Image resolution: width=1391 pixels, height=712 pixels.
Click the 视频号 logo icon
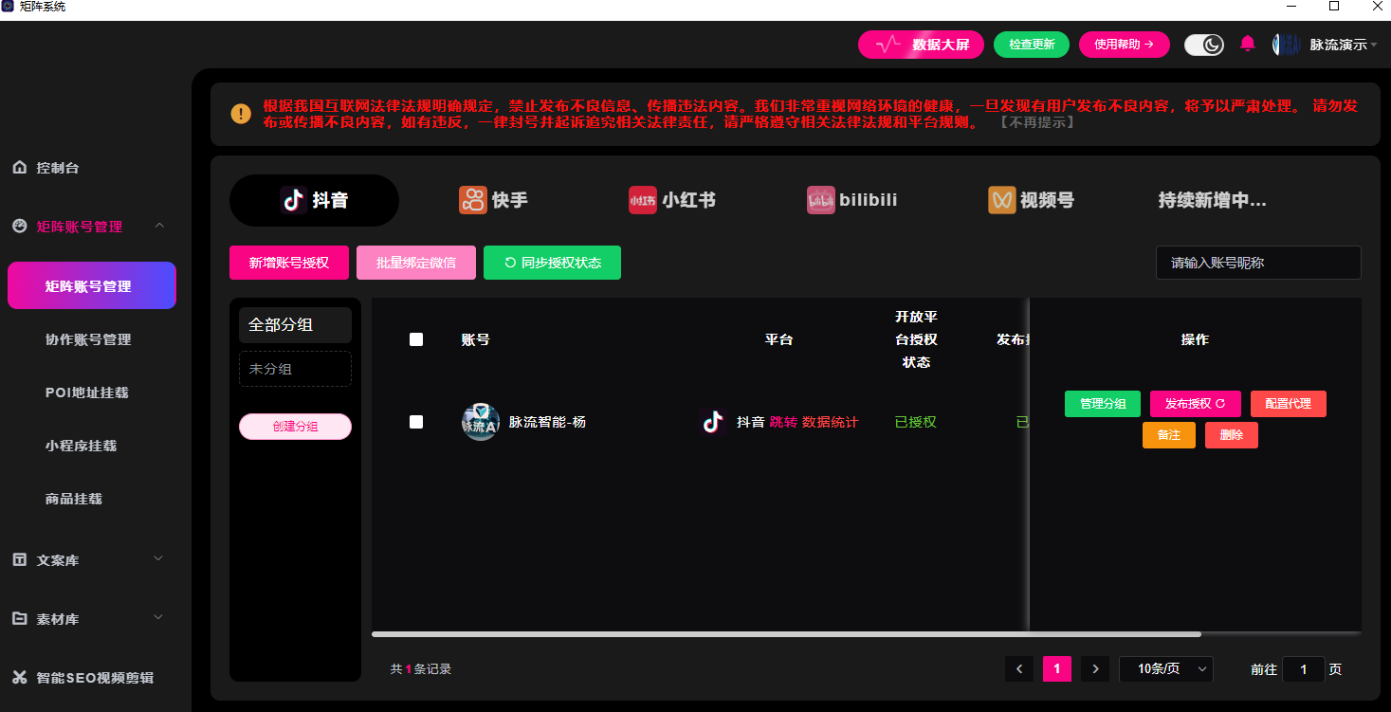pyautogui.click(x=1002, y=200)
